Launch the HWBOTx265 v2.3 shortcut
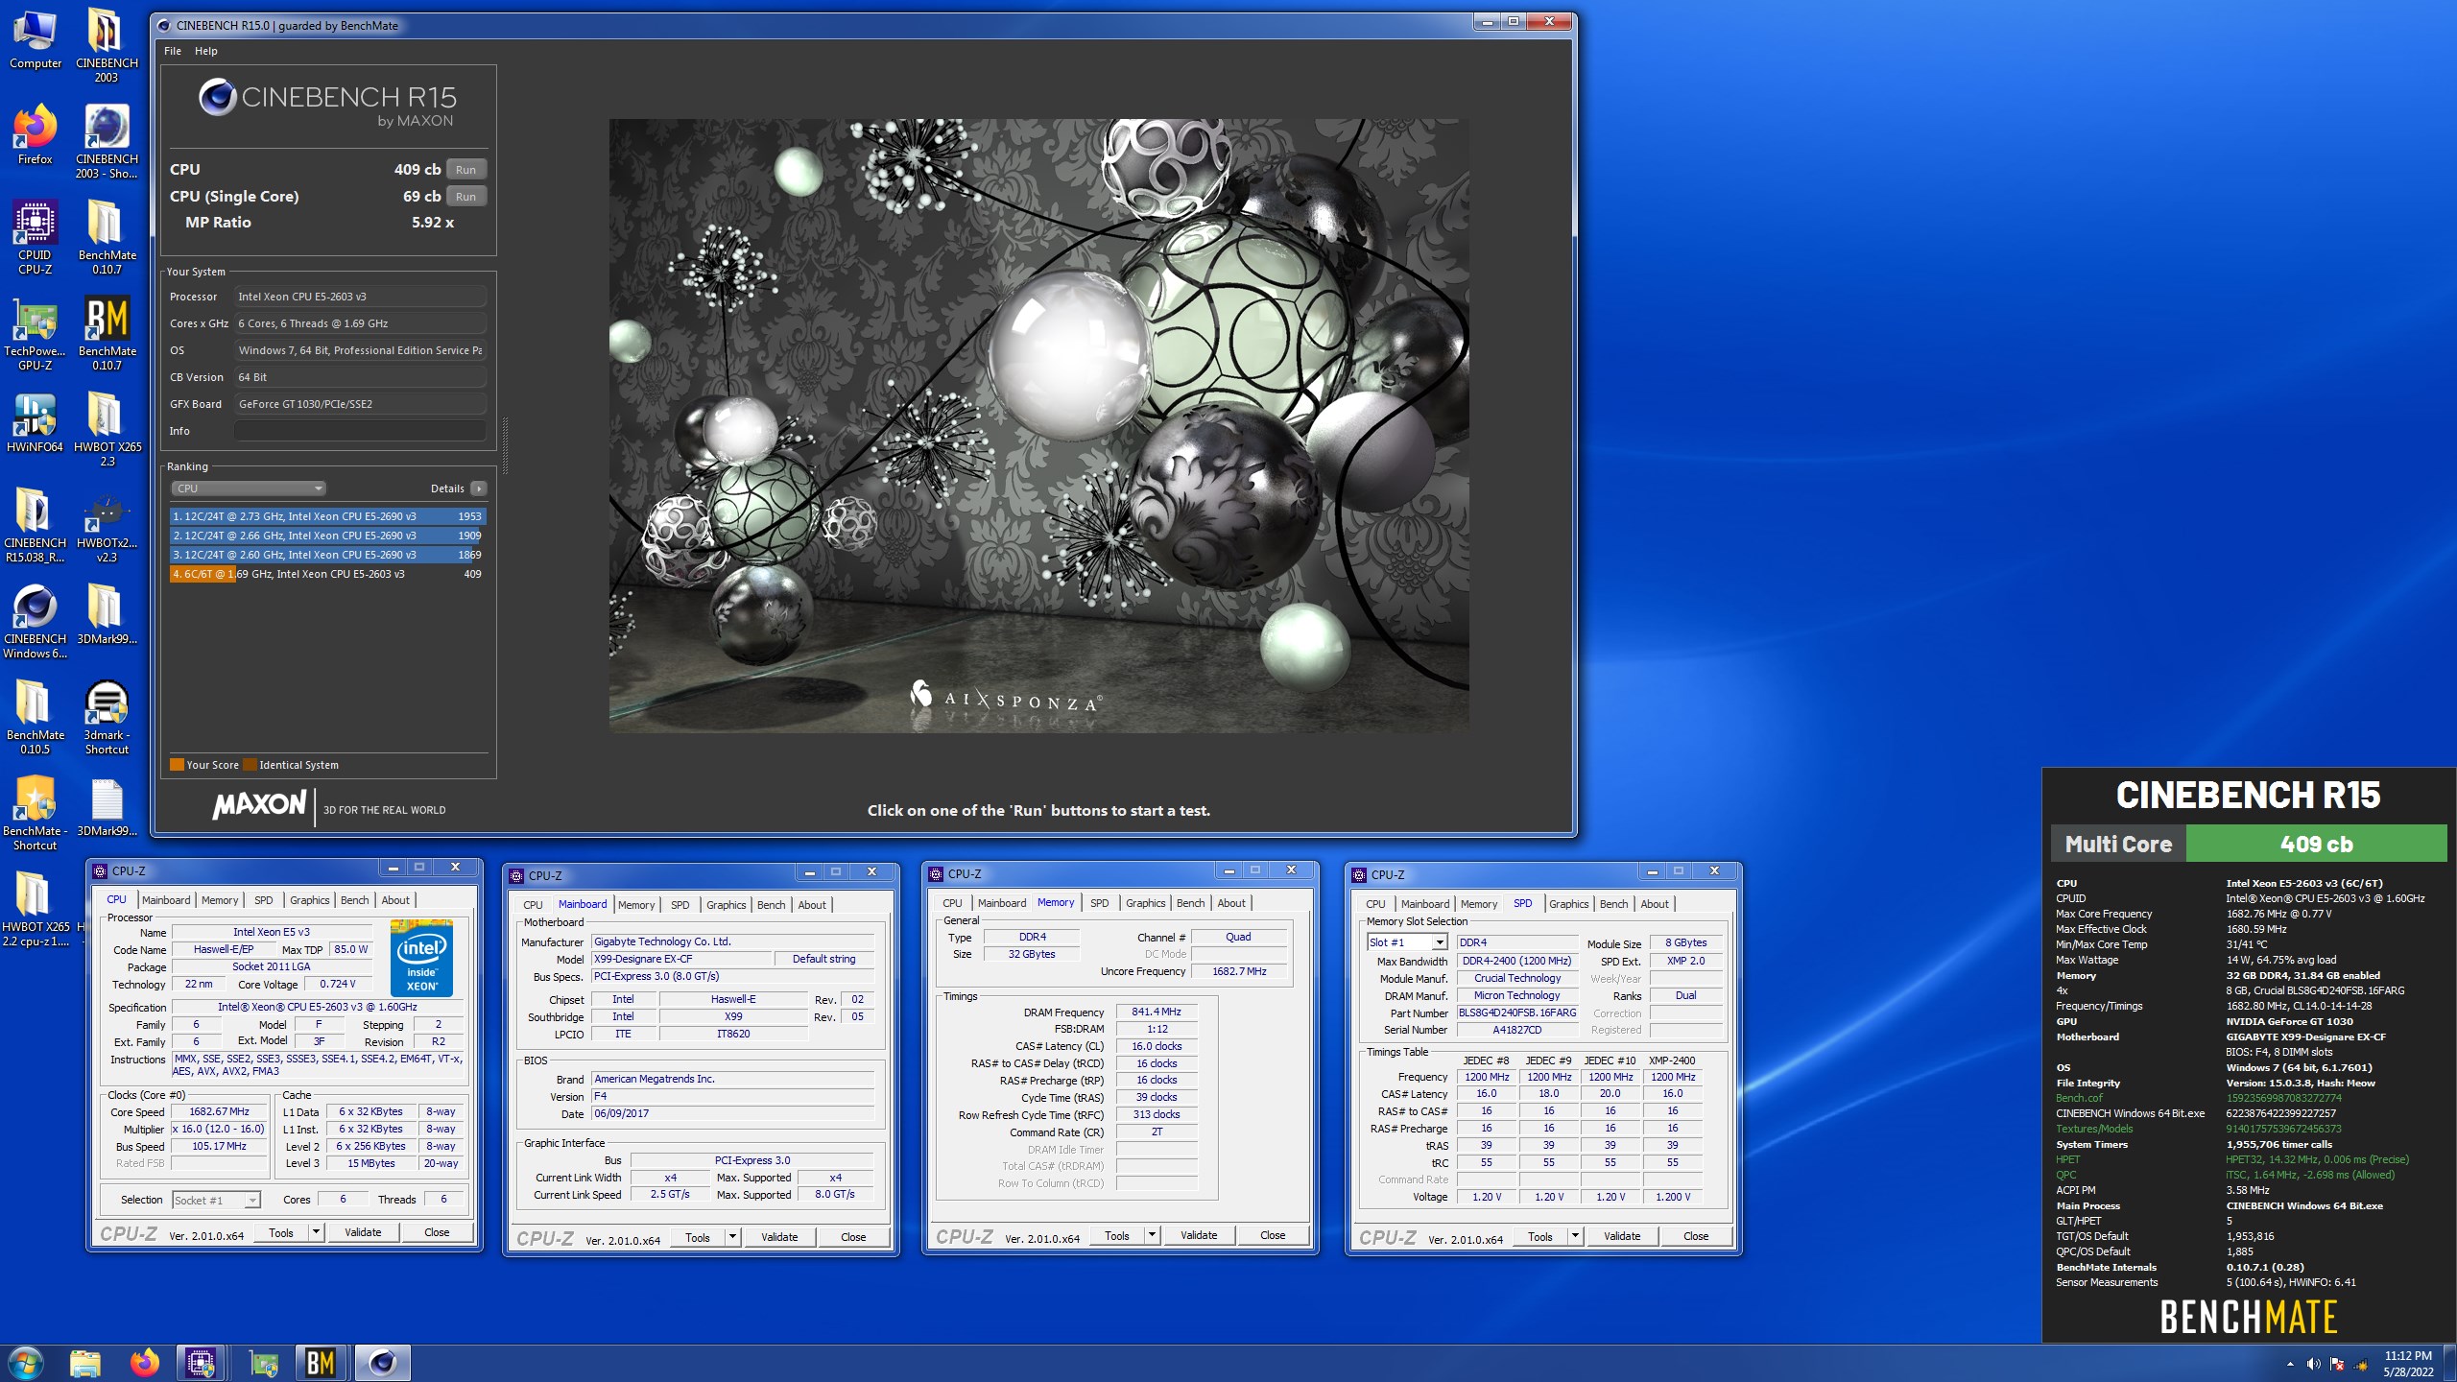 click(107, 526)
